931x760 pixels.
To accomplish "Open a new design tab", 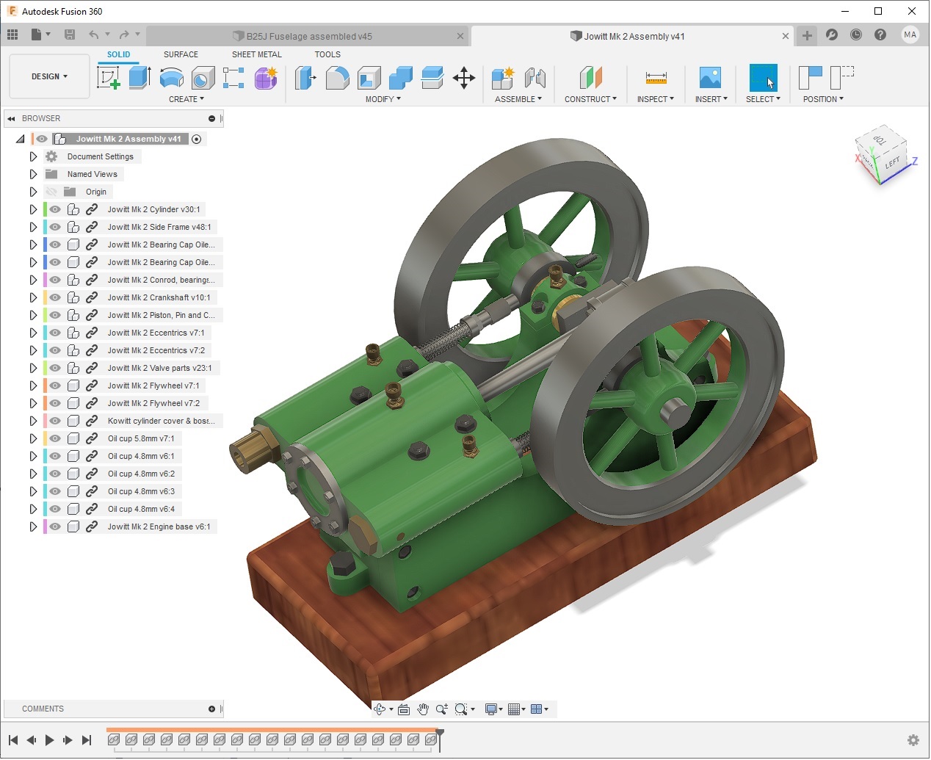I will pos(807,35).
